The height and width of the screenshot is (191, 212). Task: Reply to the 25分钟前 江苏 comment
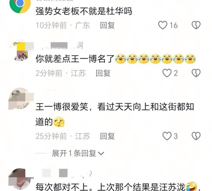(x=107, y=136)
